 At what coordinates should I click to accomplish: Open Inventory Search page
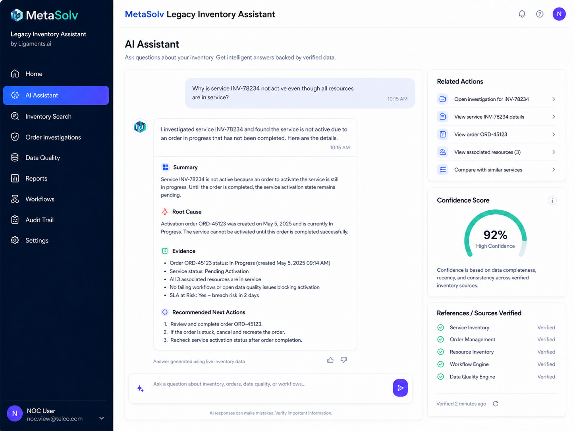(56, 116)
